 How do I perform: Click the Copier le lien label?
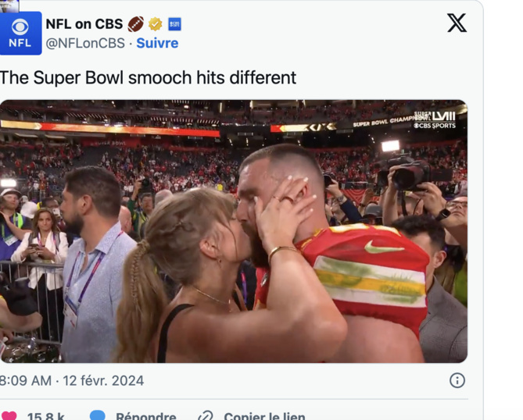tap(264, 416)
